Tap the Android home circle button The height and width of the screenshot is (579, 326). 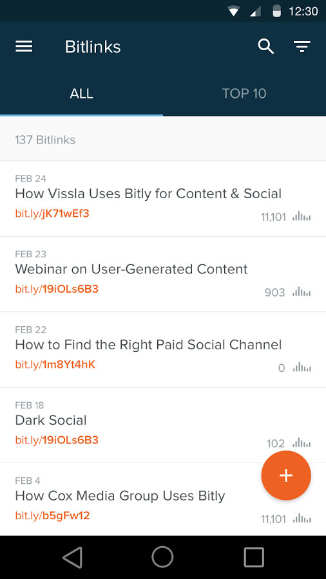click(162, 557)
